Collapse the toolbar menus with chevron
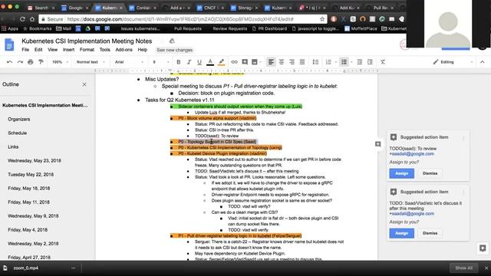The image size is (491, 276). (x=483, y=62)
